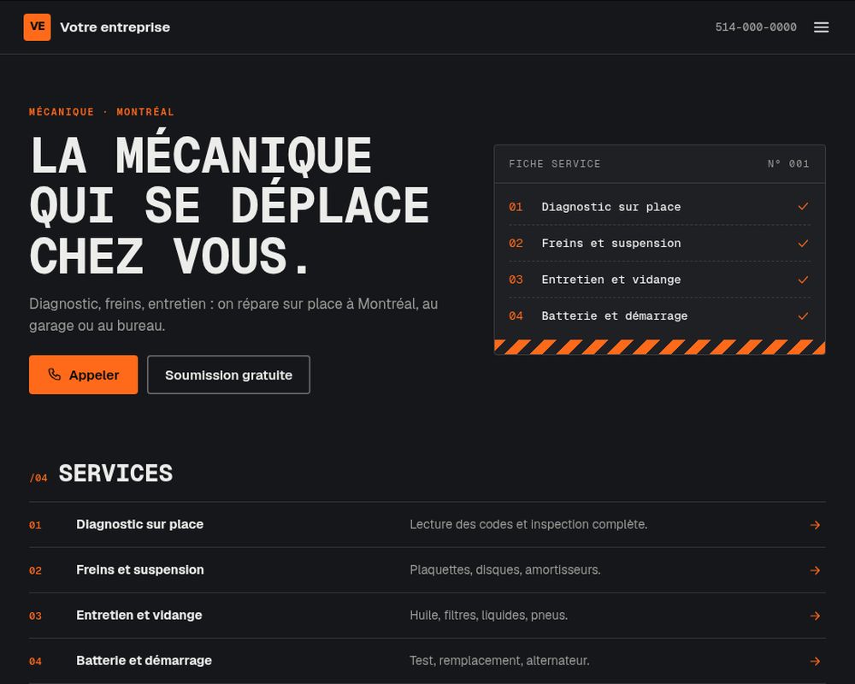This screenshot has width=855, height=684.
Task: Click checkmark beside fiche row Entretien et vidange
Action: pos(803,280)
